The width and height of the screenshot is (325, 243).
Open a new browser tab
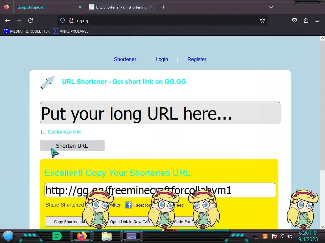point(163,7)
